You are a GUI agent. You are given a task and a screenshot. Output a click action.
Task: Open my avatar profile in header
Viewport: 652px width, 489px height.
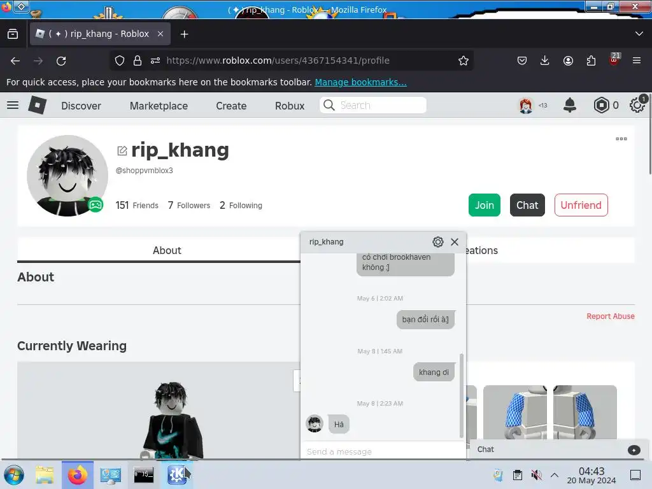[x=525, y=105]
